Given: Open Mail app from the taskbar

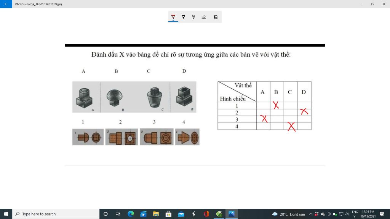Looking at the screenshot, I should coord(181,214).
